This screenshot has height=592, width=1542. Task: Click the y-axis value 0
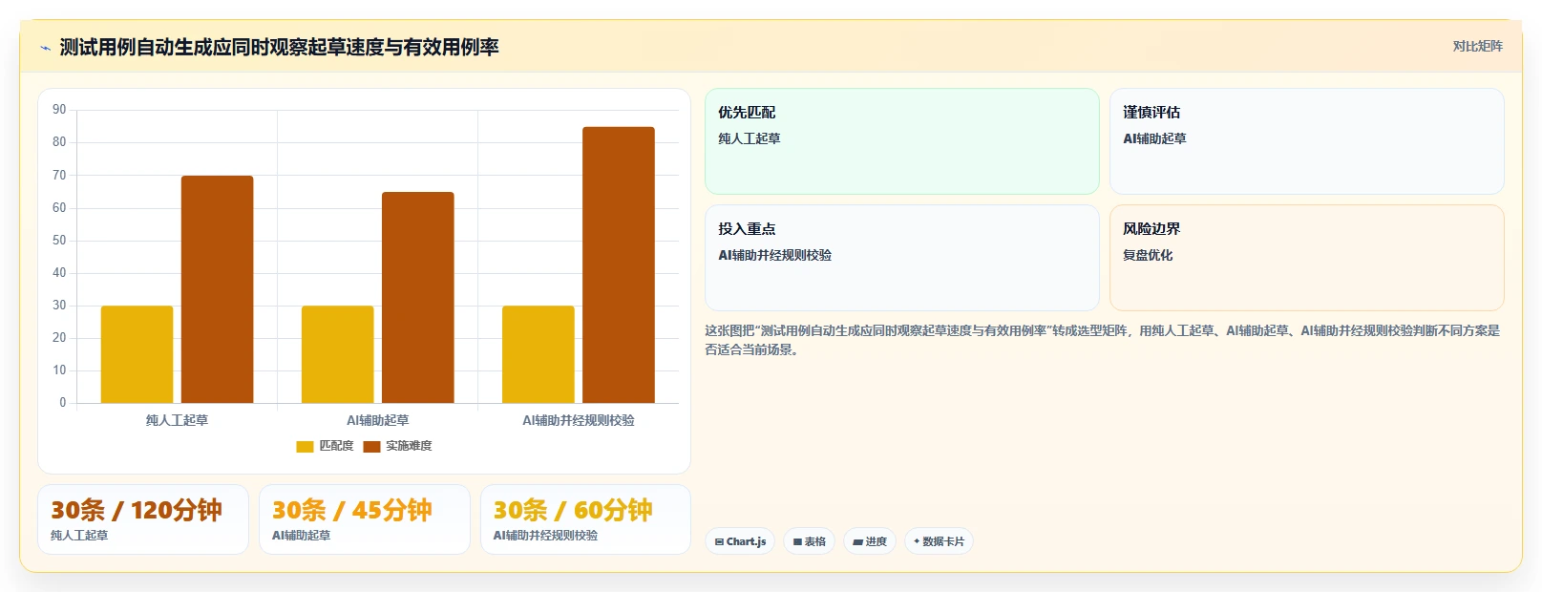tap(63, 403)
